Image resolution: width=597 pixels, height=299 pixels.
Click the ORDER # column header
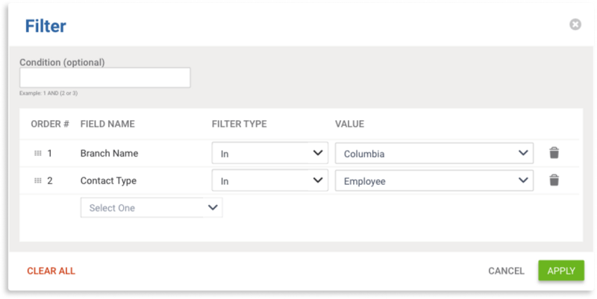click(50, 124)
